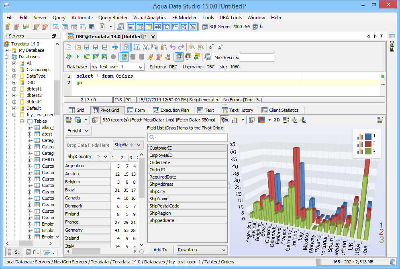Toggle word wrap button in editor toolbar

click(126, 47)
